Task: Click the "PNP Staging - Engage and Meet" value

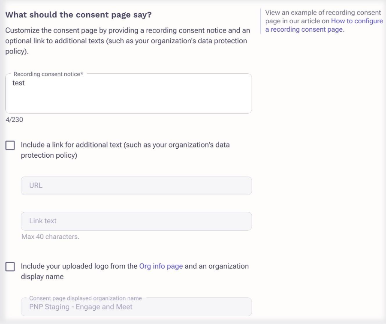Action: (81, 307)
